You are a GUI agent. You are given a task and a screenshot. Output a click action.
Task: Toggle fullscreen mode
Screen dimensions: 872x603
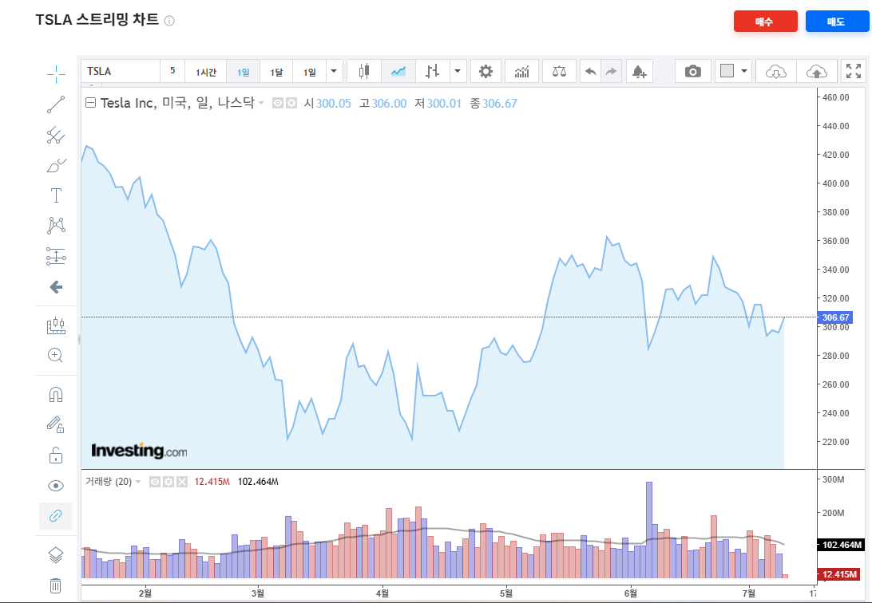pyautogui.click(x=853, y=71)
